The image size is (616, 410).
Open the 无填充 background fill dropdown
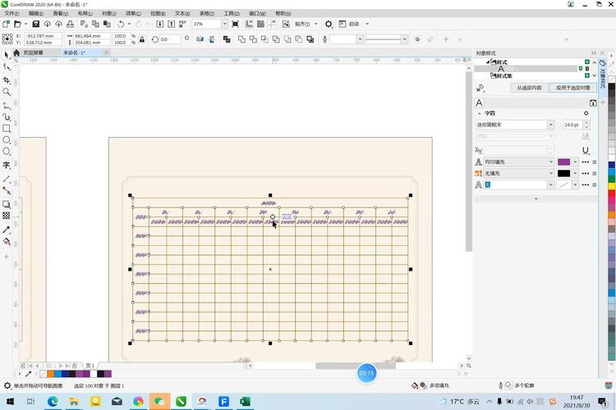[550, 173]
